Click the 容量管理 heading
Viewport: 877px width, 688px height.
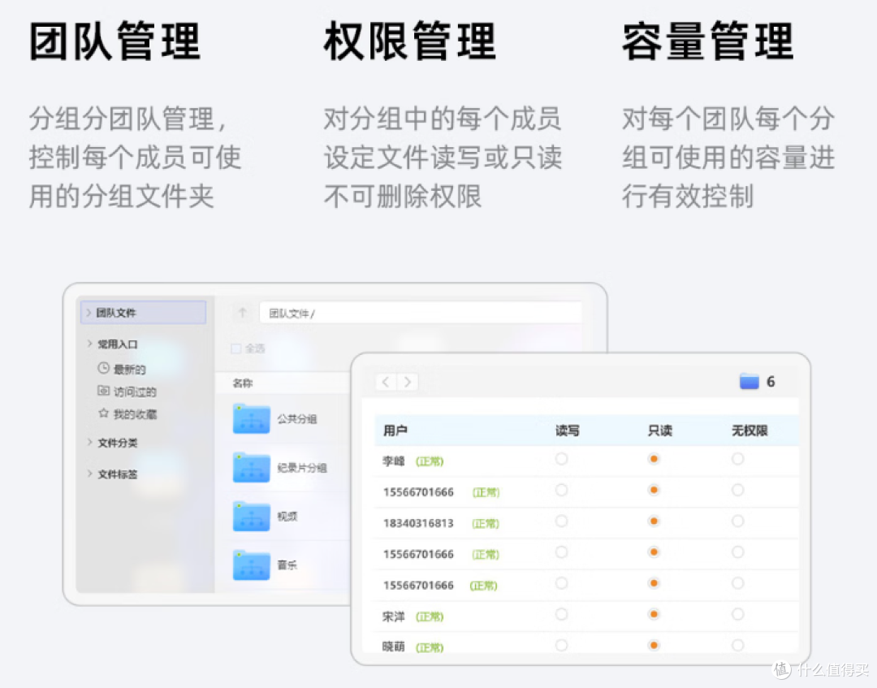pos(707,41)
